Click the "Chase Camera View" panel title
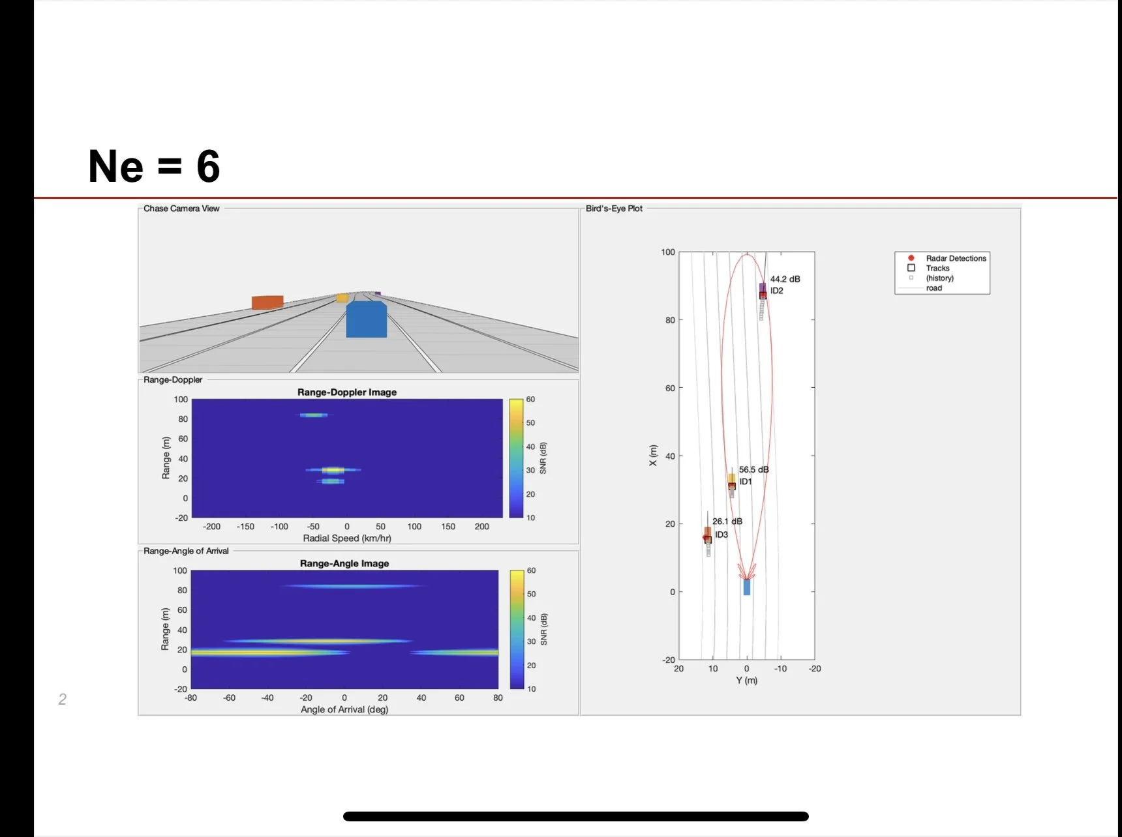Screen dimensions: 1122x837 click(x=181, y=209)
